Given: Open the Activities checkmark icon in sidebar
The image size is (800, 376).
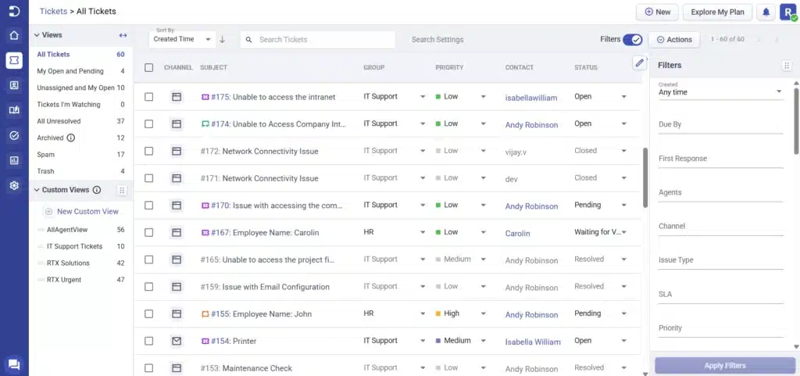Looking at the screenshot, I should [x=14, y=135].
